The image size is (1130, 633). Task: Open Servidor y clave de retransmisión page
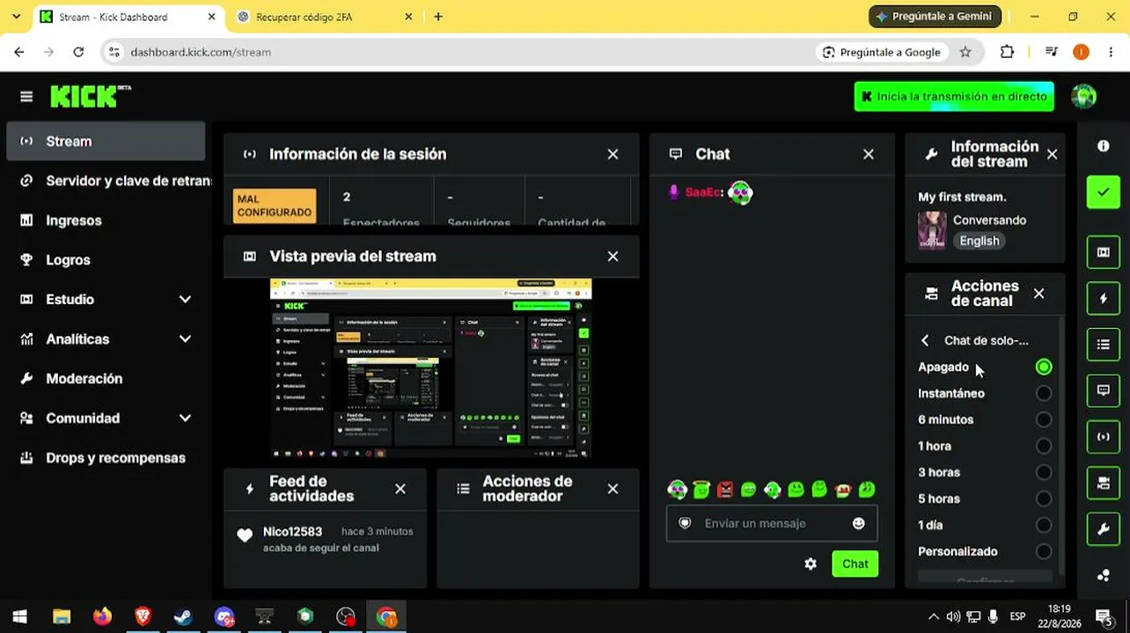[106, 181]
